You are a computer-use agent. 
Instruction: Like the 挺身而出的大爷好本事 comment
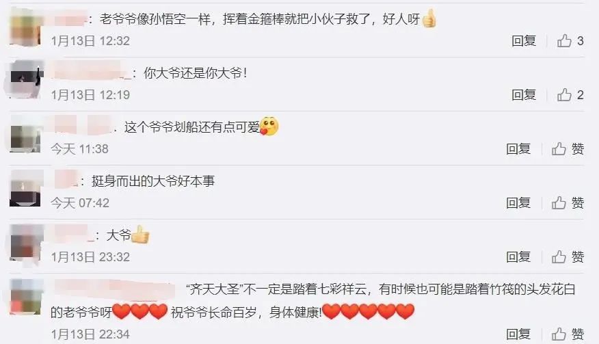click(568, 202)
